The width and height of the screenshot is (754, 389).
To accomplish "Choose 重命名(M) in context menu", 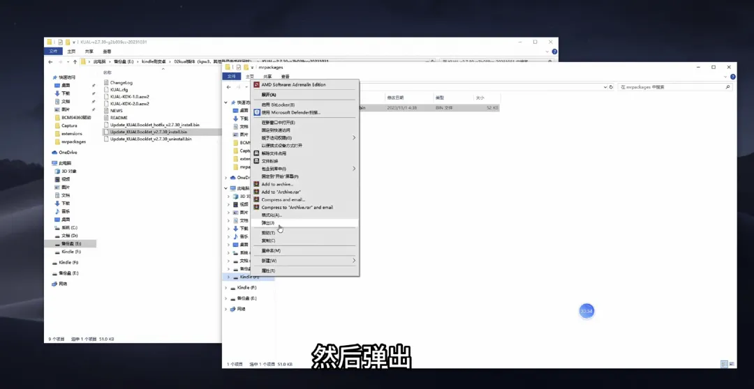I will click(x=305, y=250).
